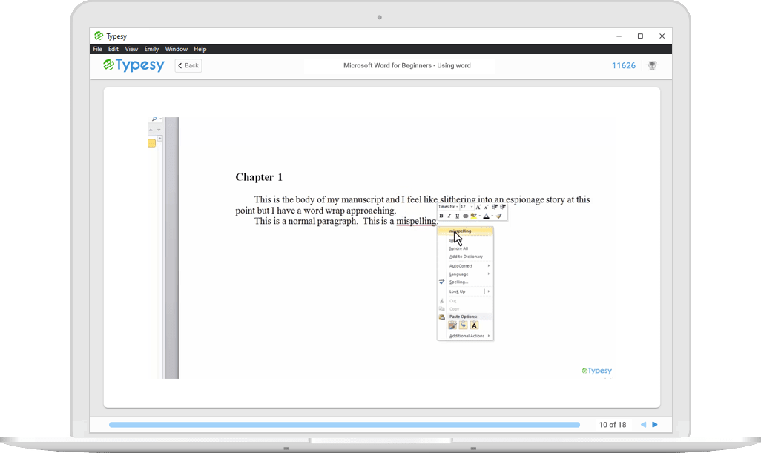The height and width of the screenshot is (453, 761).
Task: Expand the font color dropdown arrow
Action: tap(492, 216)
